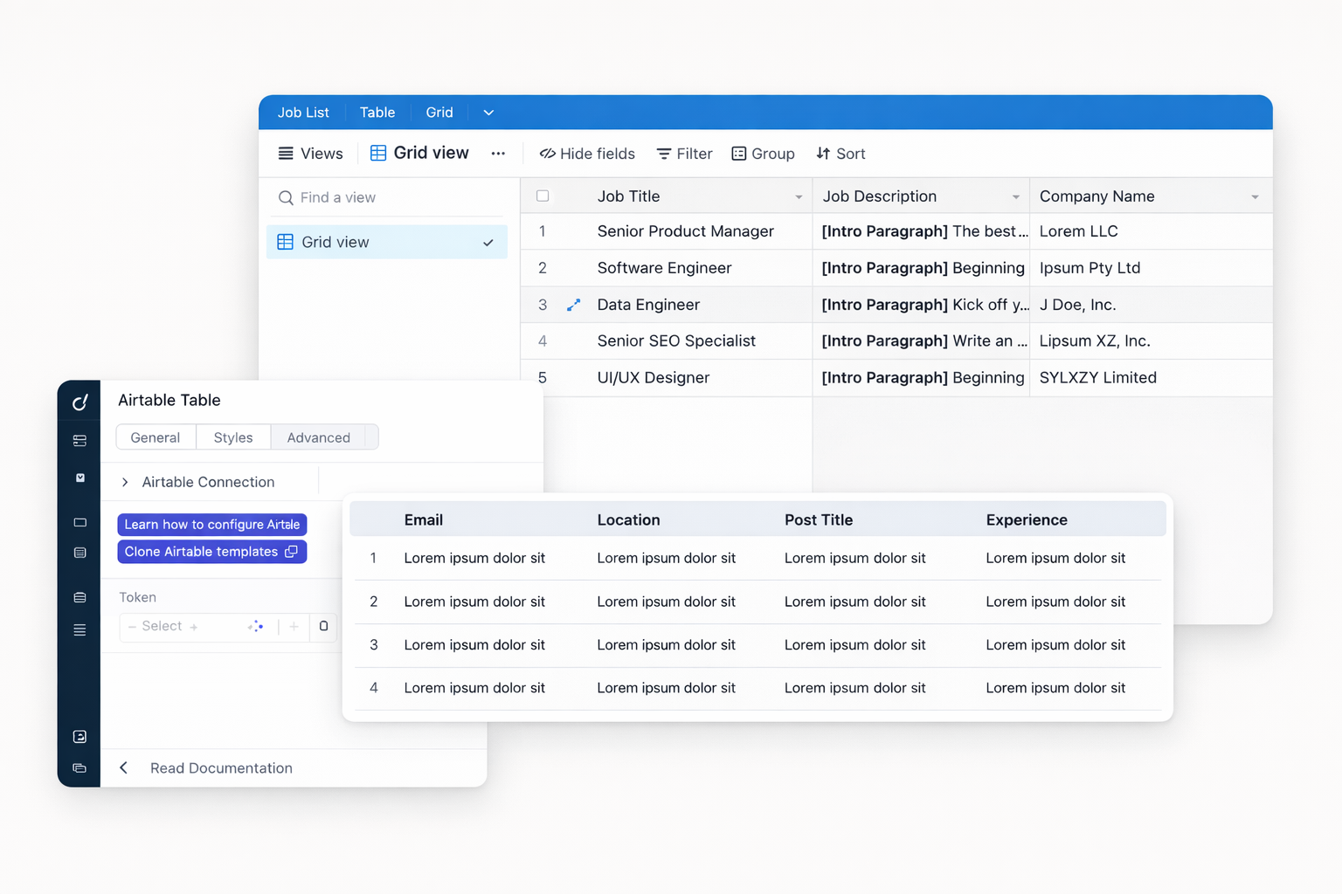
Task: Click the Clone Airtable templates button
Action: [212, 552]
